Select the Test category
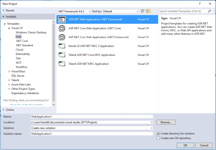The width and height of the screenshot is (216, 150). pyautogui.click(x=18, y=58)
